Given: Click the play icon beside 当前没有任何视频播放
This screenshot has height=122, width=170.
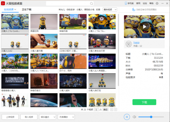Looking at the screenshot, I should click(x=134, y=10).
